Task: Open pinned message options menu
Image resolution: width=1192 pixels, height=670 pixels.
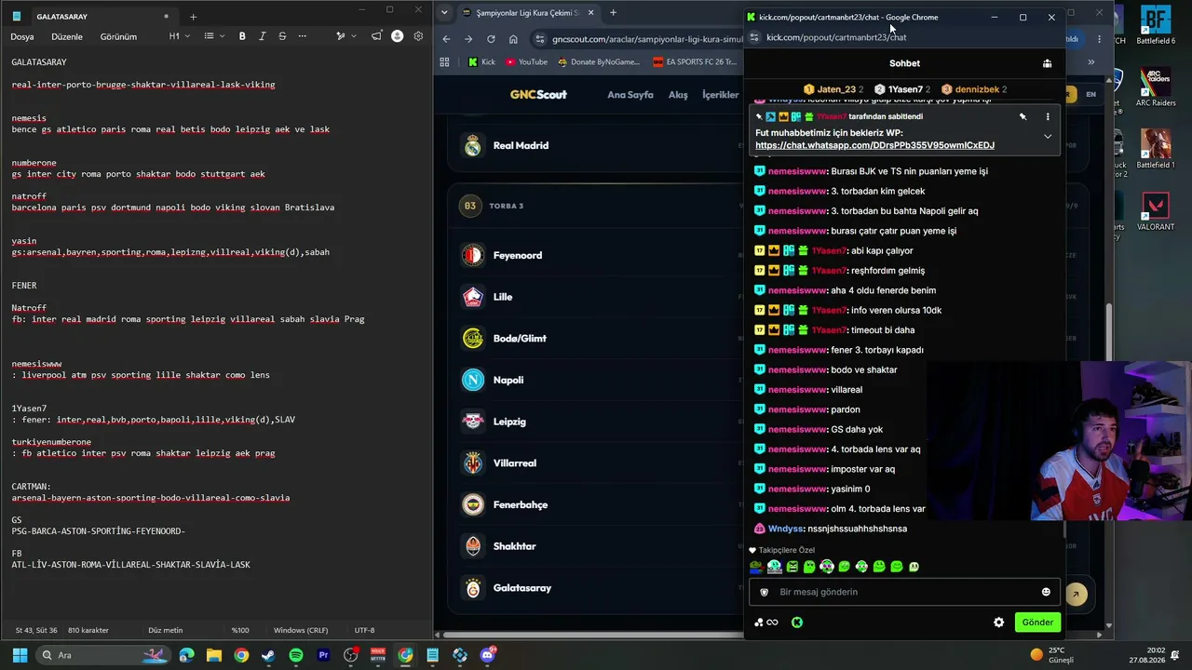Action: pos(1048,116)
